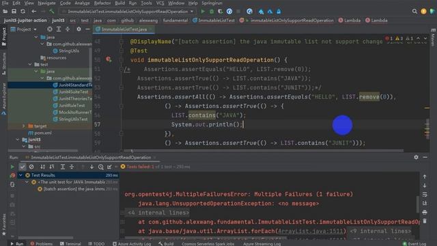This screenshot has height=246, width=437.
Task: Open Project panel settings gear
Action: 79,29
